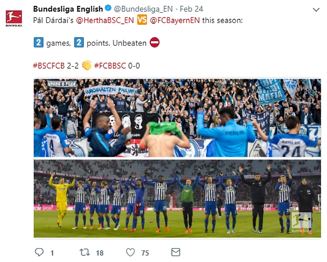Open the #BSCFCB hashtag
327x262 pixels.
click(x=49, y=66)
